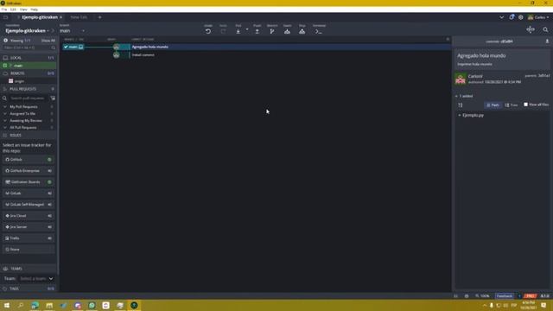The width and height of the screenshot is (553, 311).
Task: Open the main branch selector dropdown
Action: (x=73, y=31)
